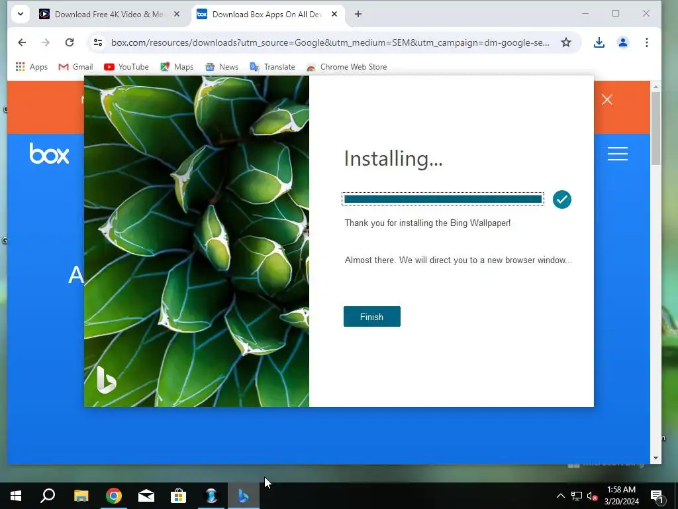
Task: Bookmark this page with the star icon
Action: (566, 42)
